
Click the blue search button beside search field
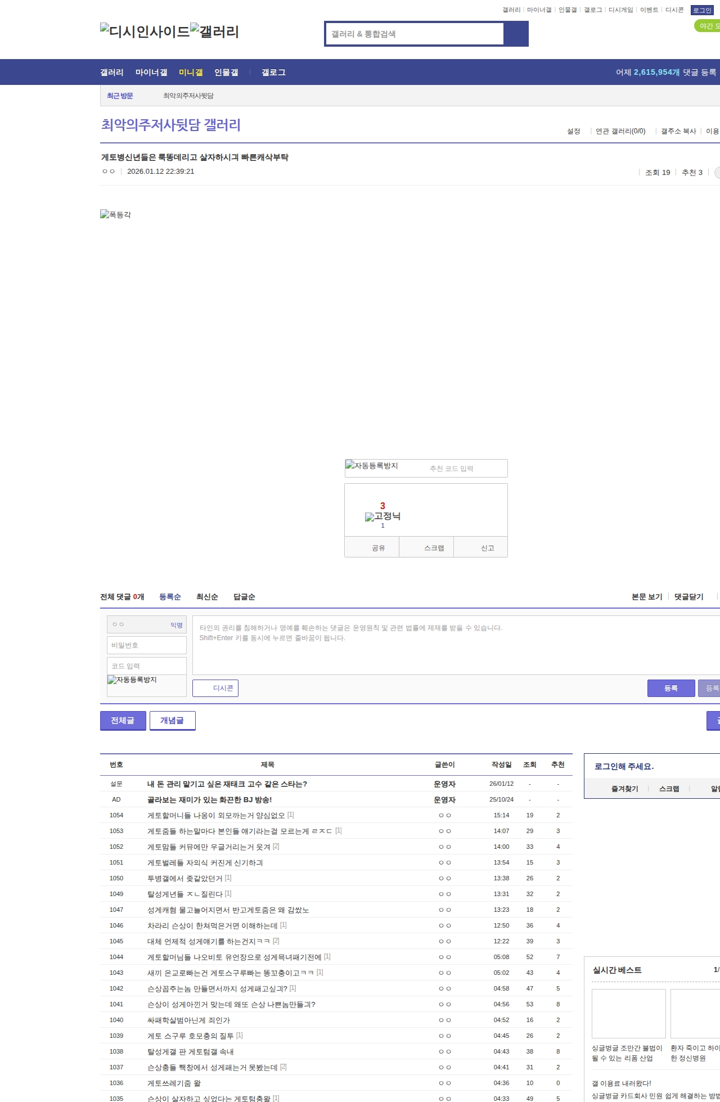[x=516, y=34]
